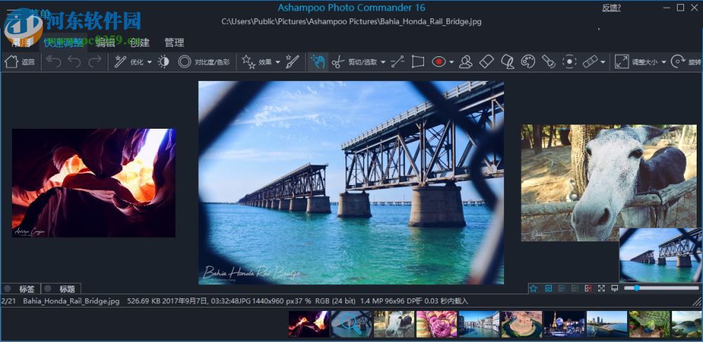
Task: Select the straighten horizon line tool
Action: tap(397, 62)
